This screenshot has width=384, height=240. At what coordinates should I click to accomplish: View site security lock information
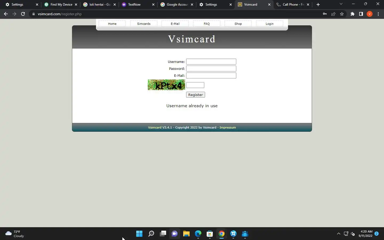click(x=34, y=14)
